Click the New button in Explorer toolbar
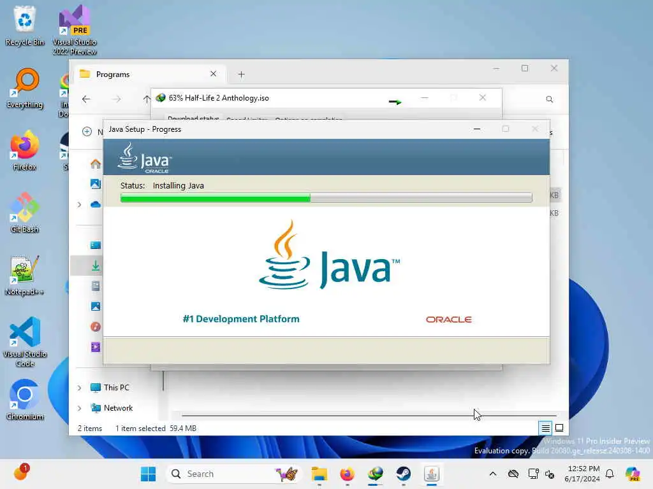 coord(92,132)
